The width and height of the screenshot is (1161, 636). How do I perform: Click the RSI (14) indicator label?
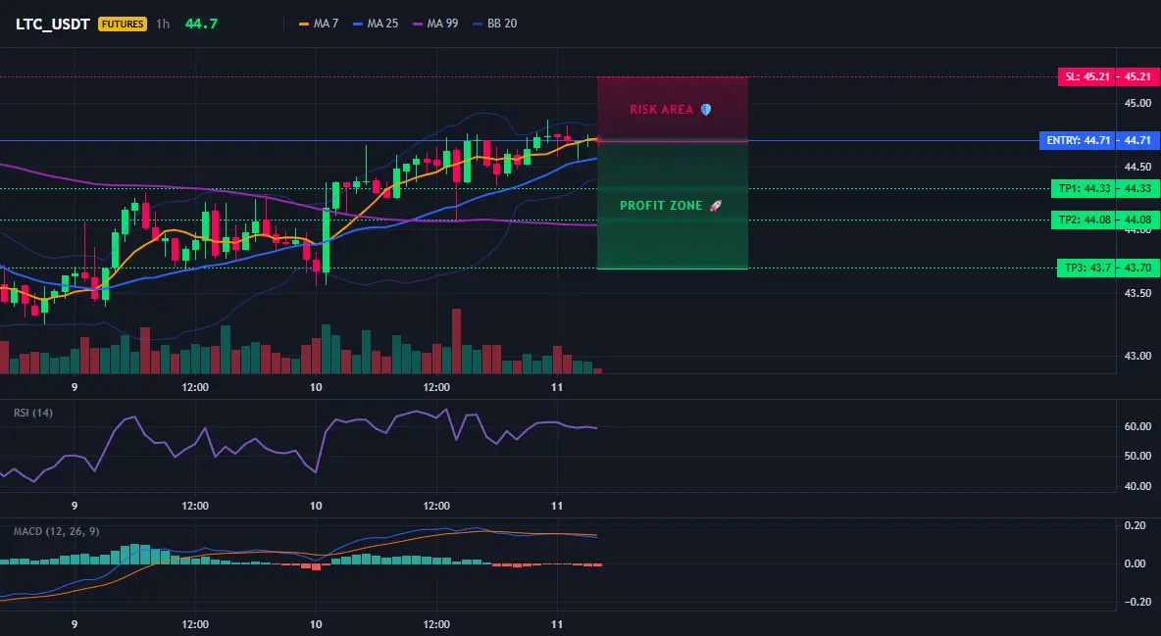tap(33, 413)
